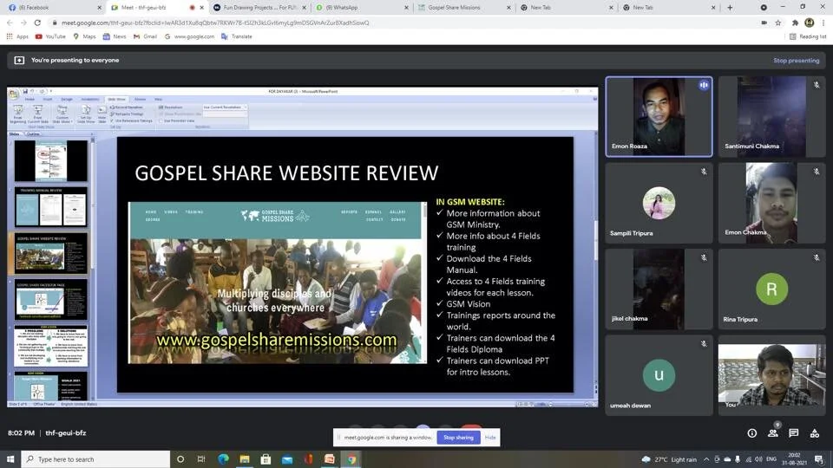The image size is (833, 468).
Task: Open the Chrome profile avatar
Action: [x=809, y=23]
